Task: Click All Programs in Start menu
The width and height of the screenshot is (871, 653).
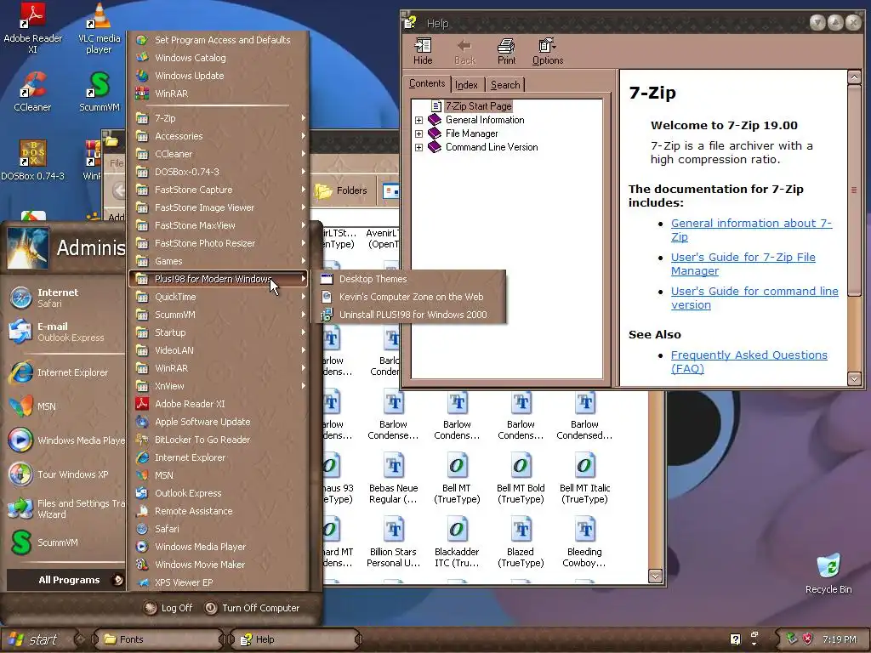Action: [x=65, y=580]
